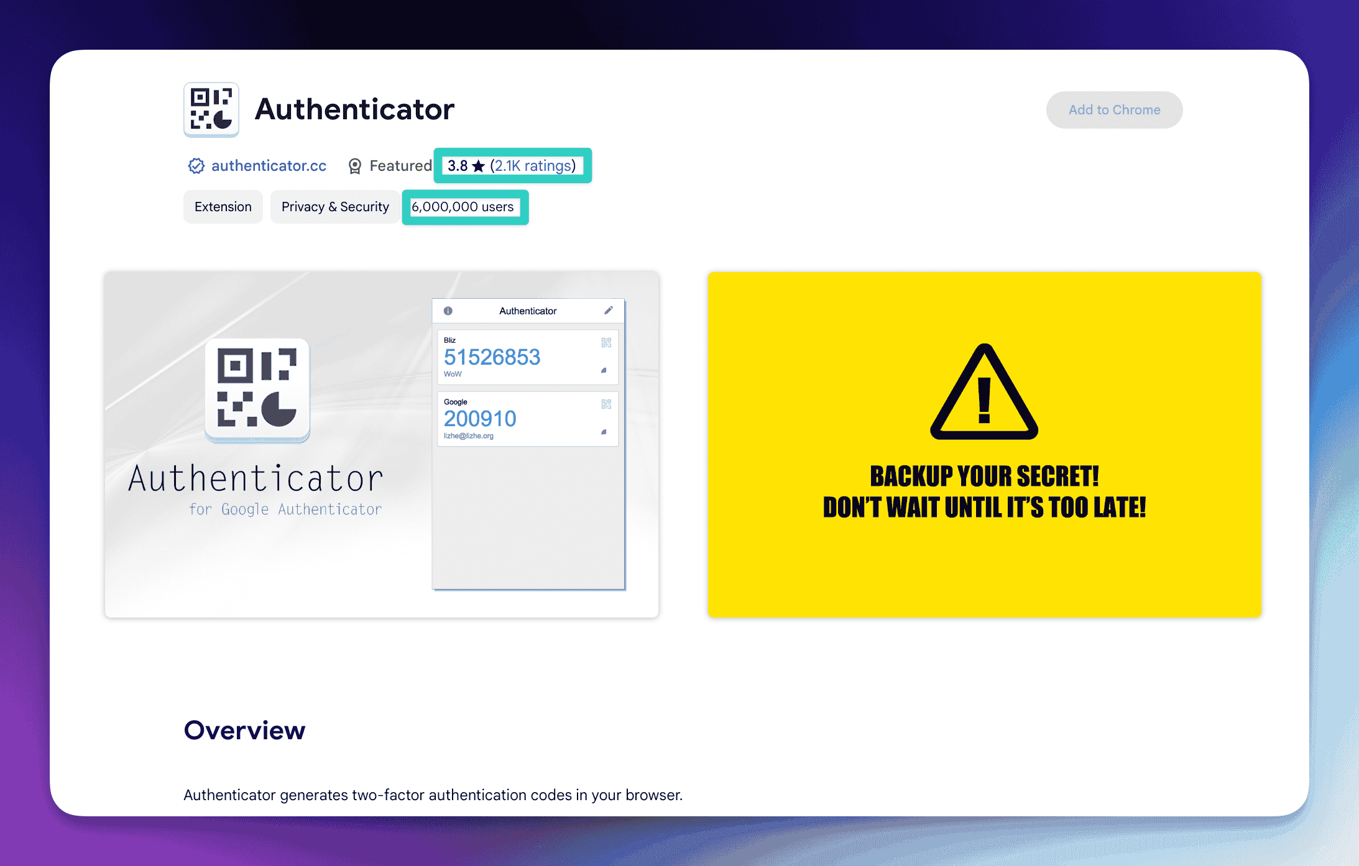Screen dimensions: 1359x866
Task: View the 2.1K ratings link
Action: [x=533, y=165]
